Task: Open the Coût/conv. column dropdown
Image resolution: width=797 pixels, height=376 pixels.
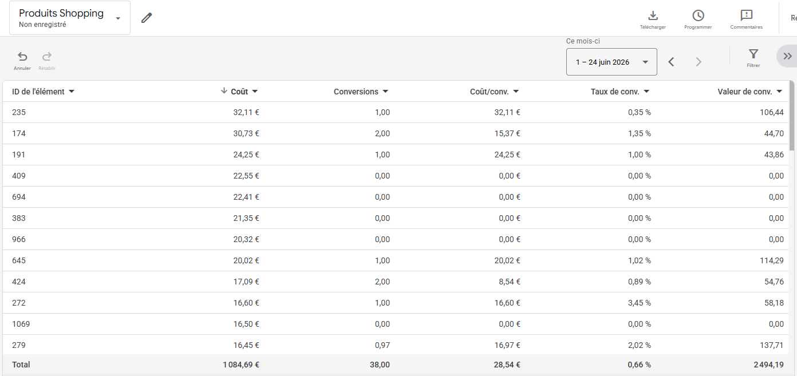Action: tap(516, 92)
